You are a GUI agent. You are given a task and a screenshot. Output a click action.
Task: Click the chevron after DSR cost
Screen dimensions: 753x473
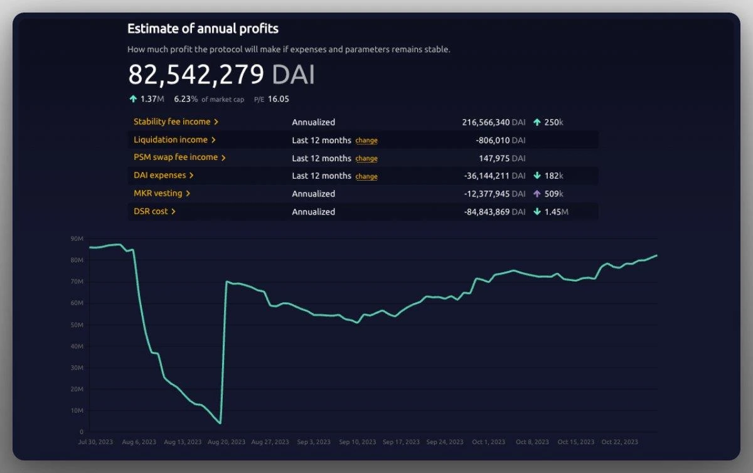coord(174,211)
